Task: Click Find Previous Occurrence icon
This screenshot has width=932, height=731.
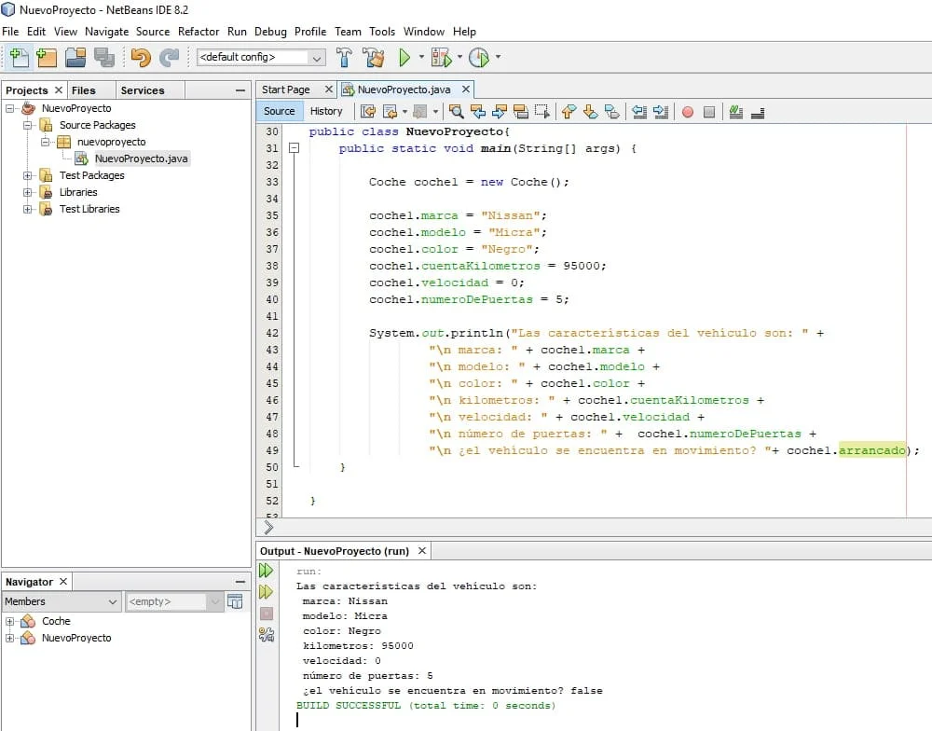Action: coord(477,111)
